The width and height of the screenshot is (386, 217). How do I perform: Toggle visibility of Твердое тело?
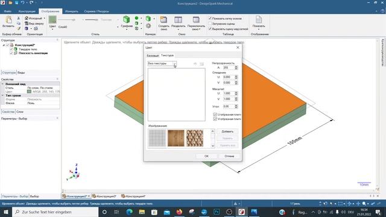click(11, 49)
